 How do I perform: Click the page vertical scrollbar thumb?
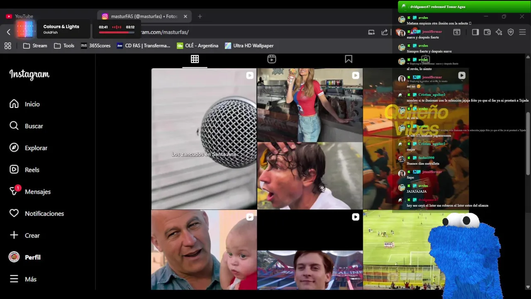528,143
